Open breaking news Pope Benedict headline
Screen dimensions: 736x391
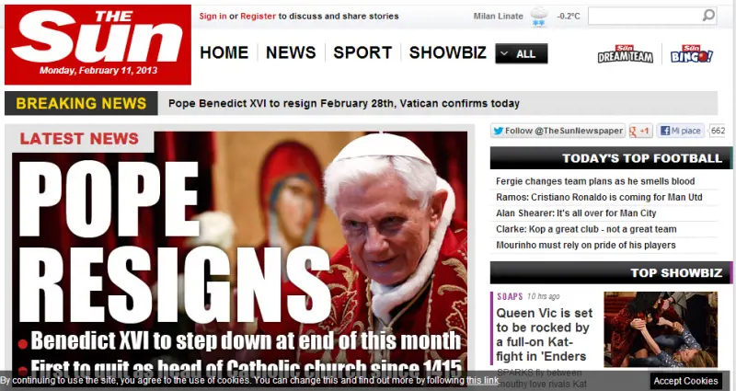343,103
